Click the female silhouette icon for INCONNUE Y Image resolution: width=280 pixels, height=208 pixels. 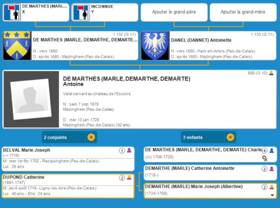pyautogui.click(x=81, y=13)
